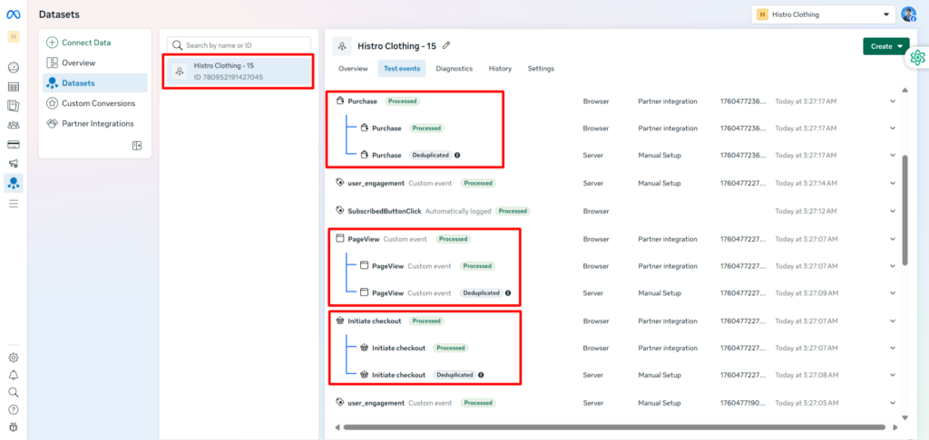Image resolution: width=929 pixels, height=440 pixels.
Task: Click the bug report icon in sidebar
Action: 14,426
